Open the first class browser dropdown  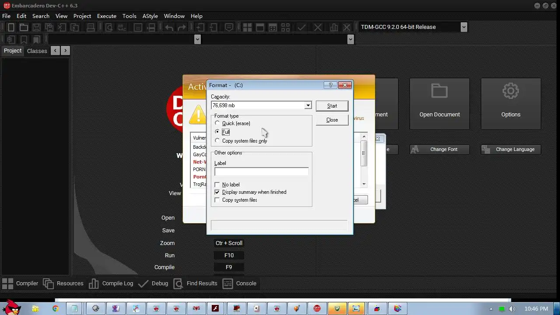tap(197, 39)
